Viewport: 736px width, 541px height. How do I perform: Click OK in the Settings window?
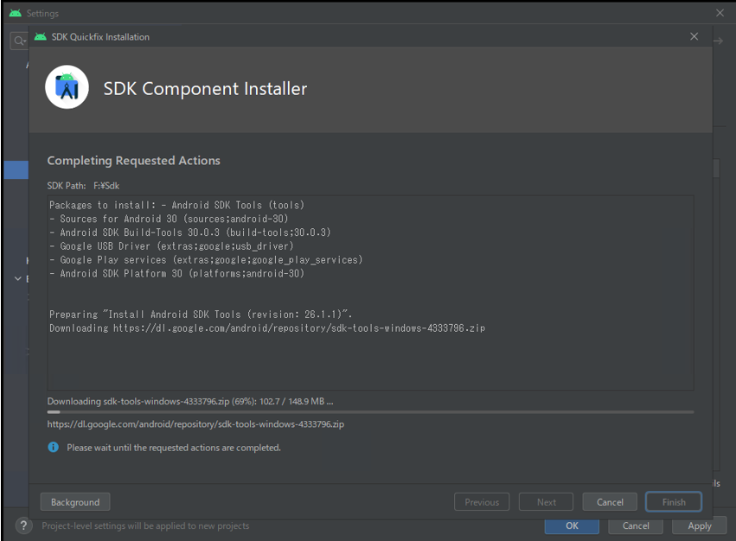coord(572,526)
